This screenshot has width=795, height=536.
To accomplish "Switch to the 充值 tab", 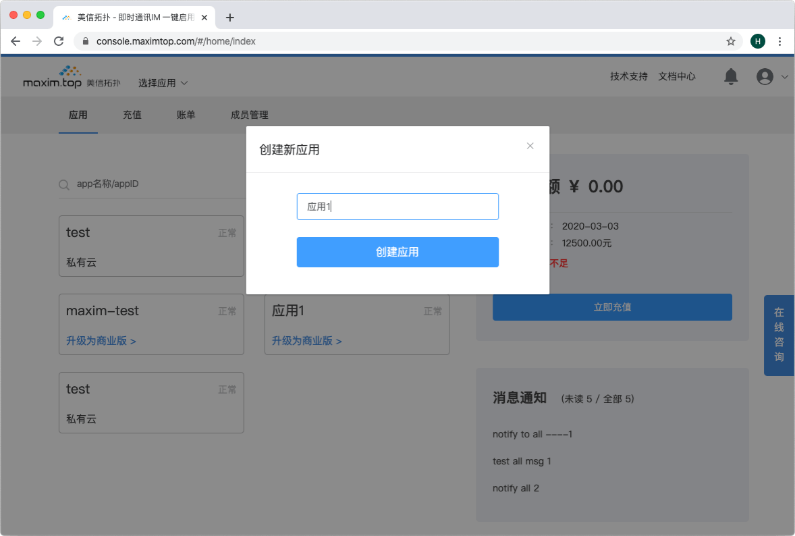I will coord(132,115).
